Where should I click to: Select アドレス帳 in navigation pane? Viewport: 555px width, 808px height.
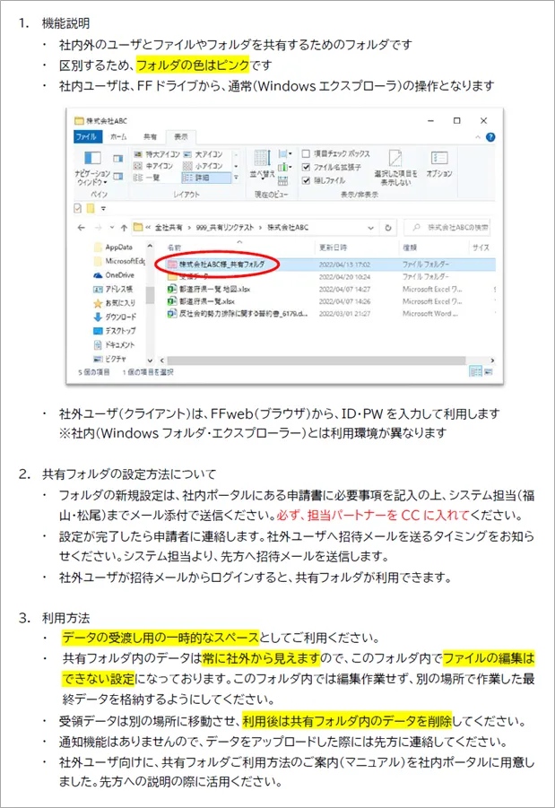[x=113, y=289]
